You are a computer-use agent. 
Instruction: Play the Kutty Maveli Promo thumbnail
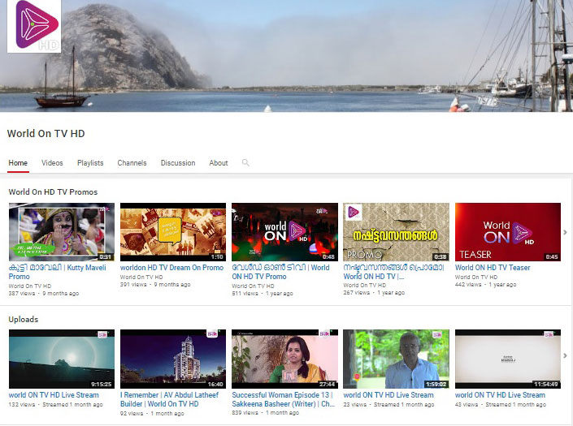tap(62, 232)
